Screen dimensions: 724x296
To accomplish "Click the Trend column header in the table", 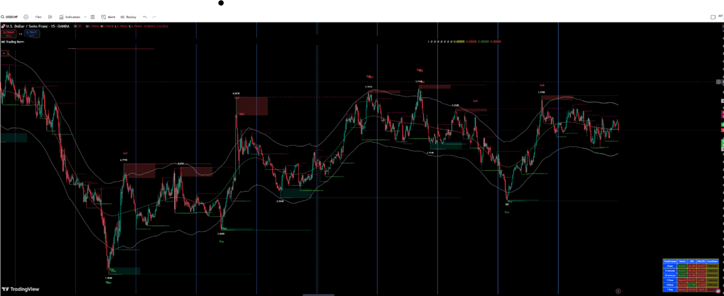I will [x=682, y=261].
